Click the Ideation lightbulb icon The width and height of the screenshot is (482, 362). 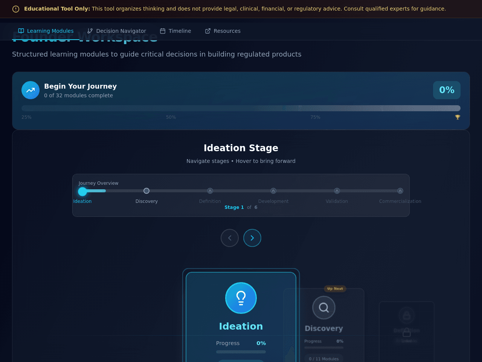(x=241, y=298)
